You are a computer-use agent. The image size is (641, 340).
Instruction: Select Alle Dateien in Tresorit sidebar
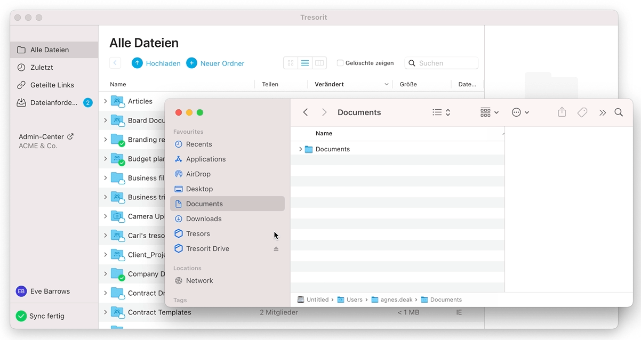coord(54,50)
